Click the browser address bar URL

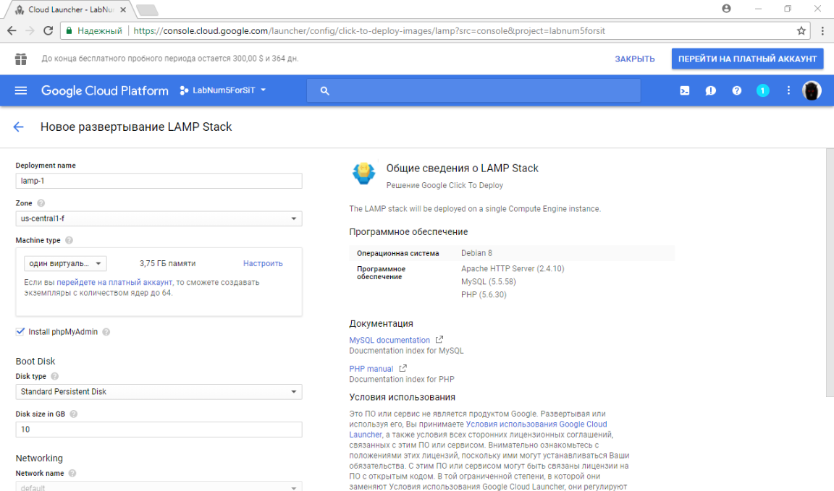pyautogui.click(x=369, y=31)
